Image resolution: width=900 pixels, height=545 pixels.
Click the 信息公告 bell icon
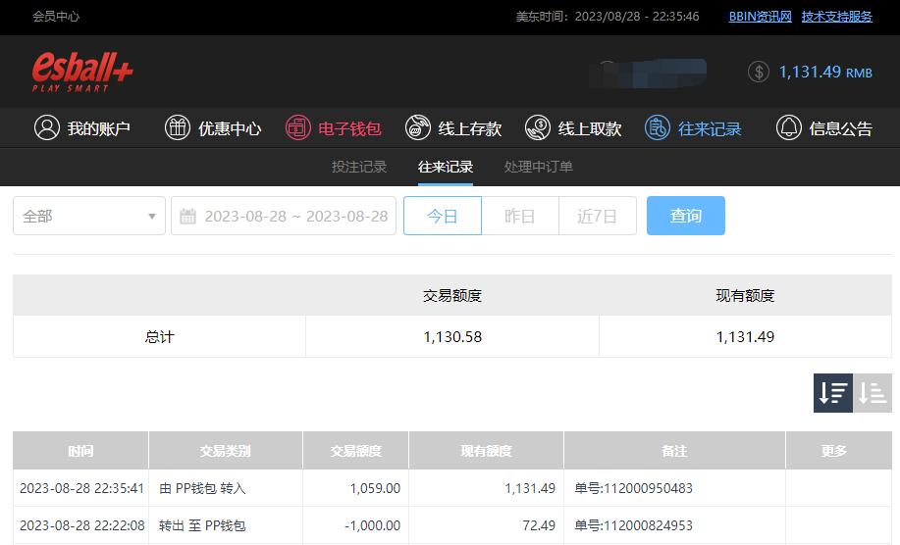(789, 127)
